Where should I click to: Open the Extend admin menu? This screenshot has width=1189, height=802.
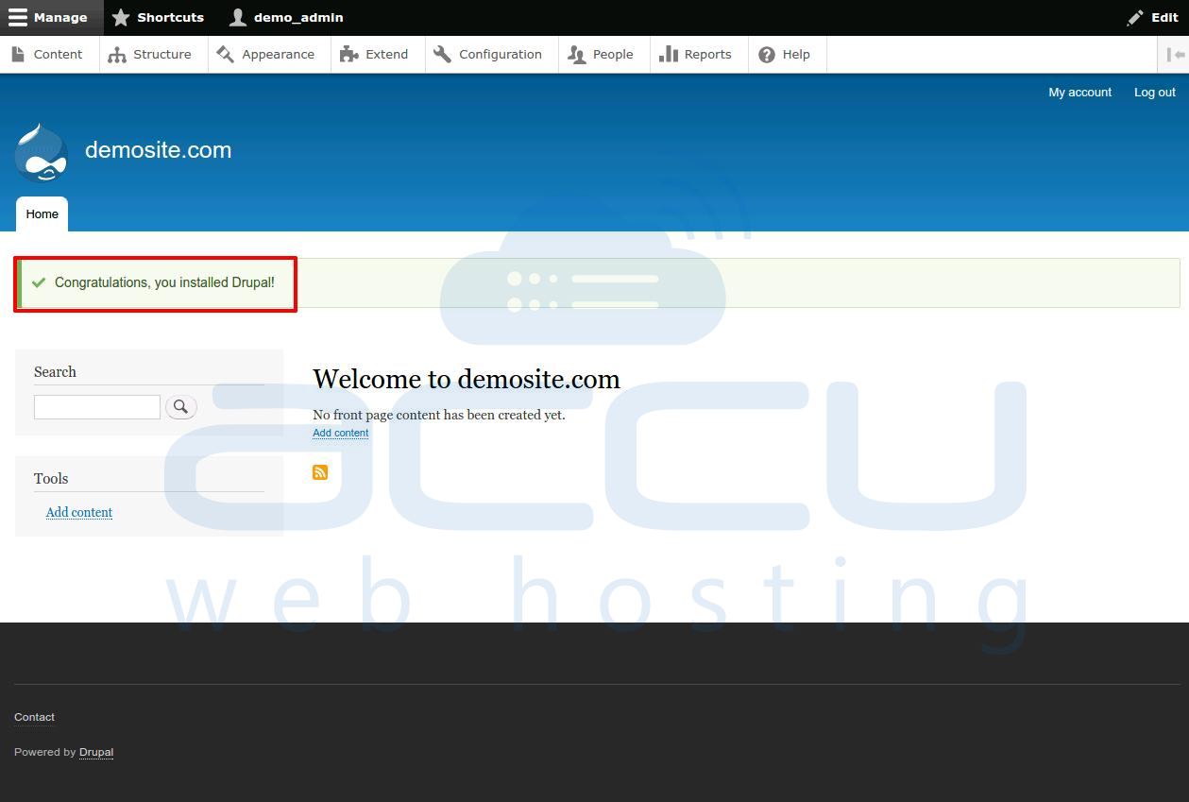(376, 54)
